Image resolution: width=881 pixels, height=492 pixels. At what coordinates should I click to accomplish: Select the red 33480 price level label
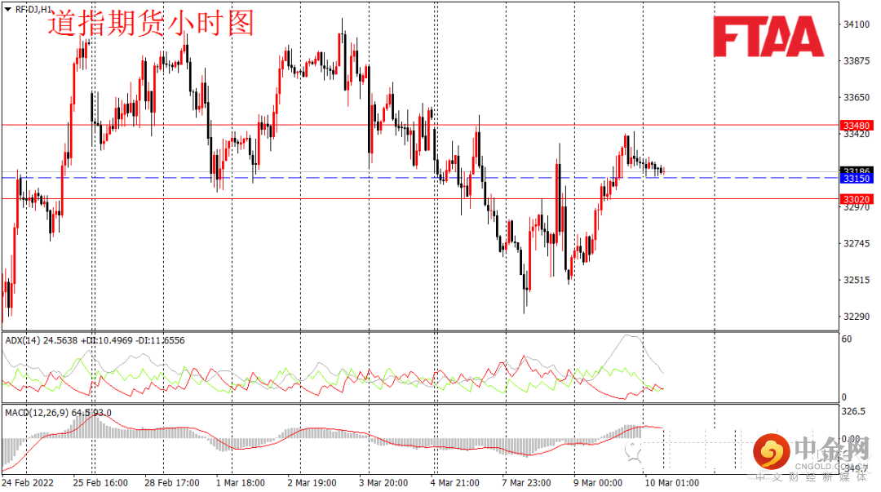pyautogui.click(x=856, y=126)
